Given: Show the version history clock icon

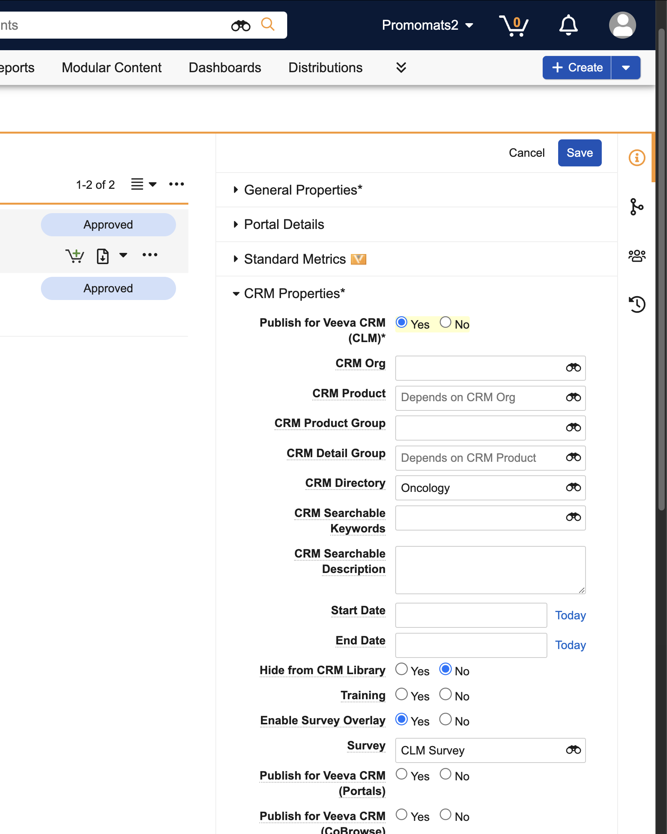Looking at the screenshot, I should coord(637,304).
